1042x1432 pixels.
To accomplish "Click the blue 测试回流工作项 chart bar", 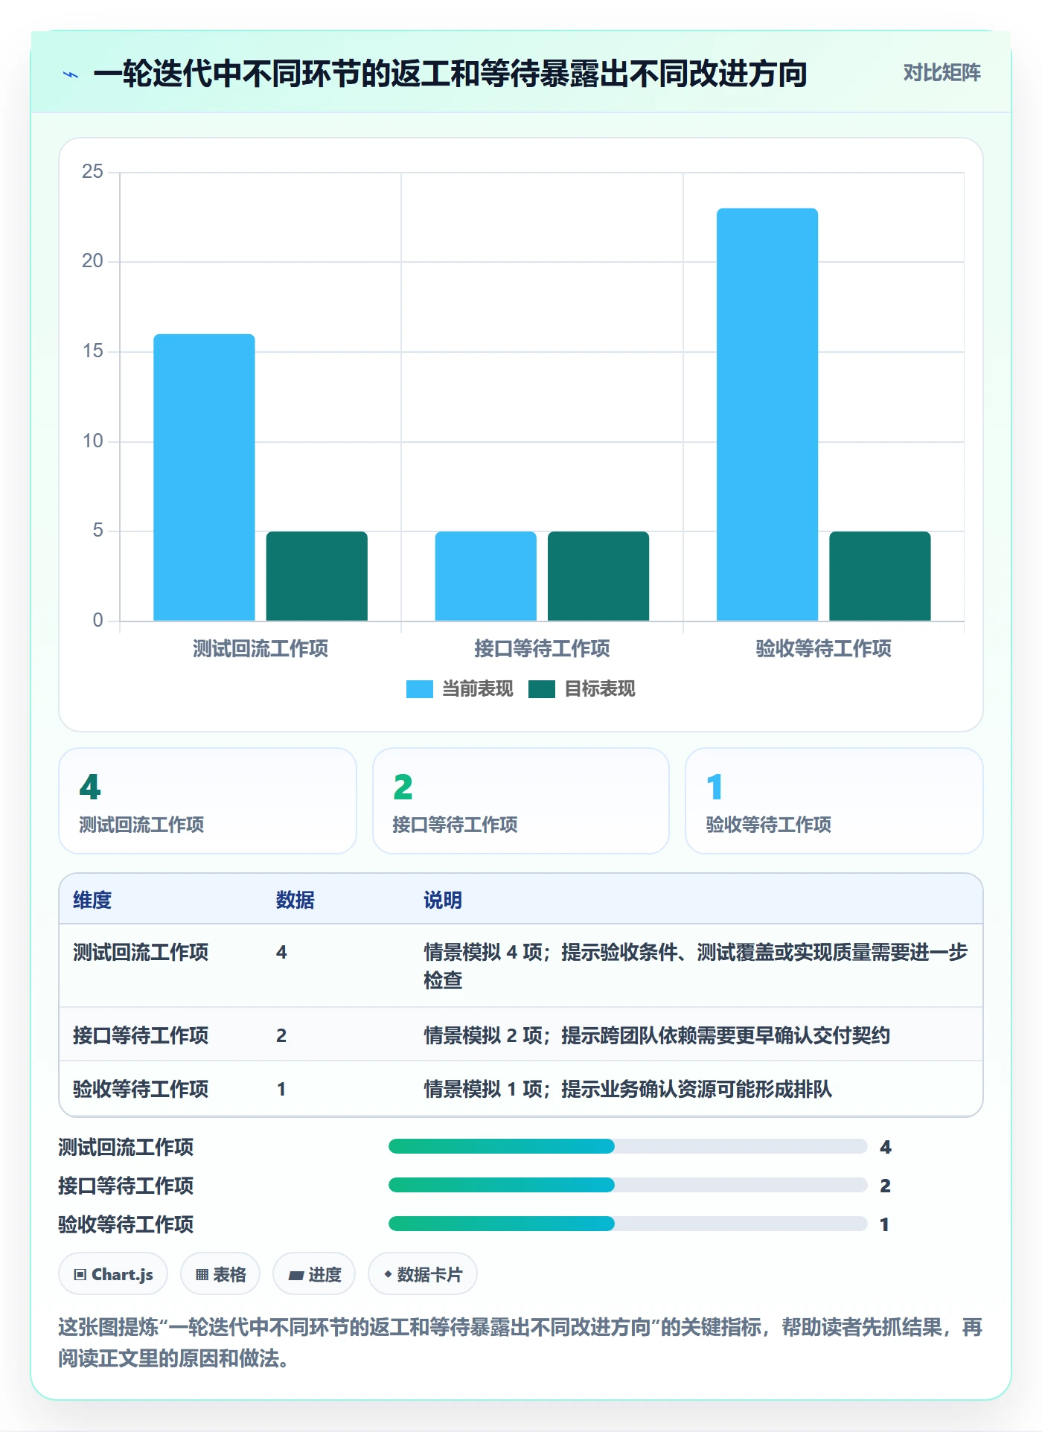I will [x=204, y=477].
